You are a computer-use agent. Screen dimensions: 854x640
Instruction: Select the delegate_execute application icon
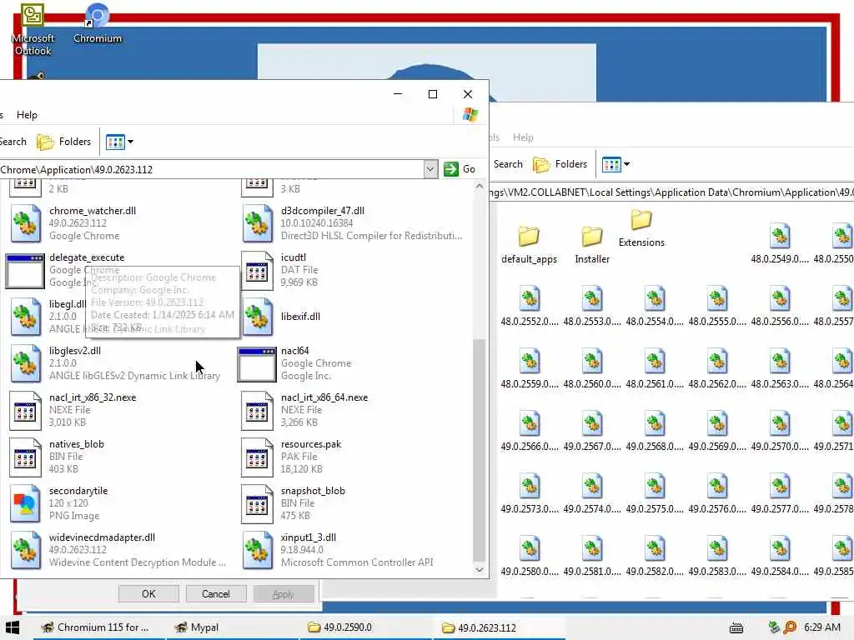coord(24,270)
